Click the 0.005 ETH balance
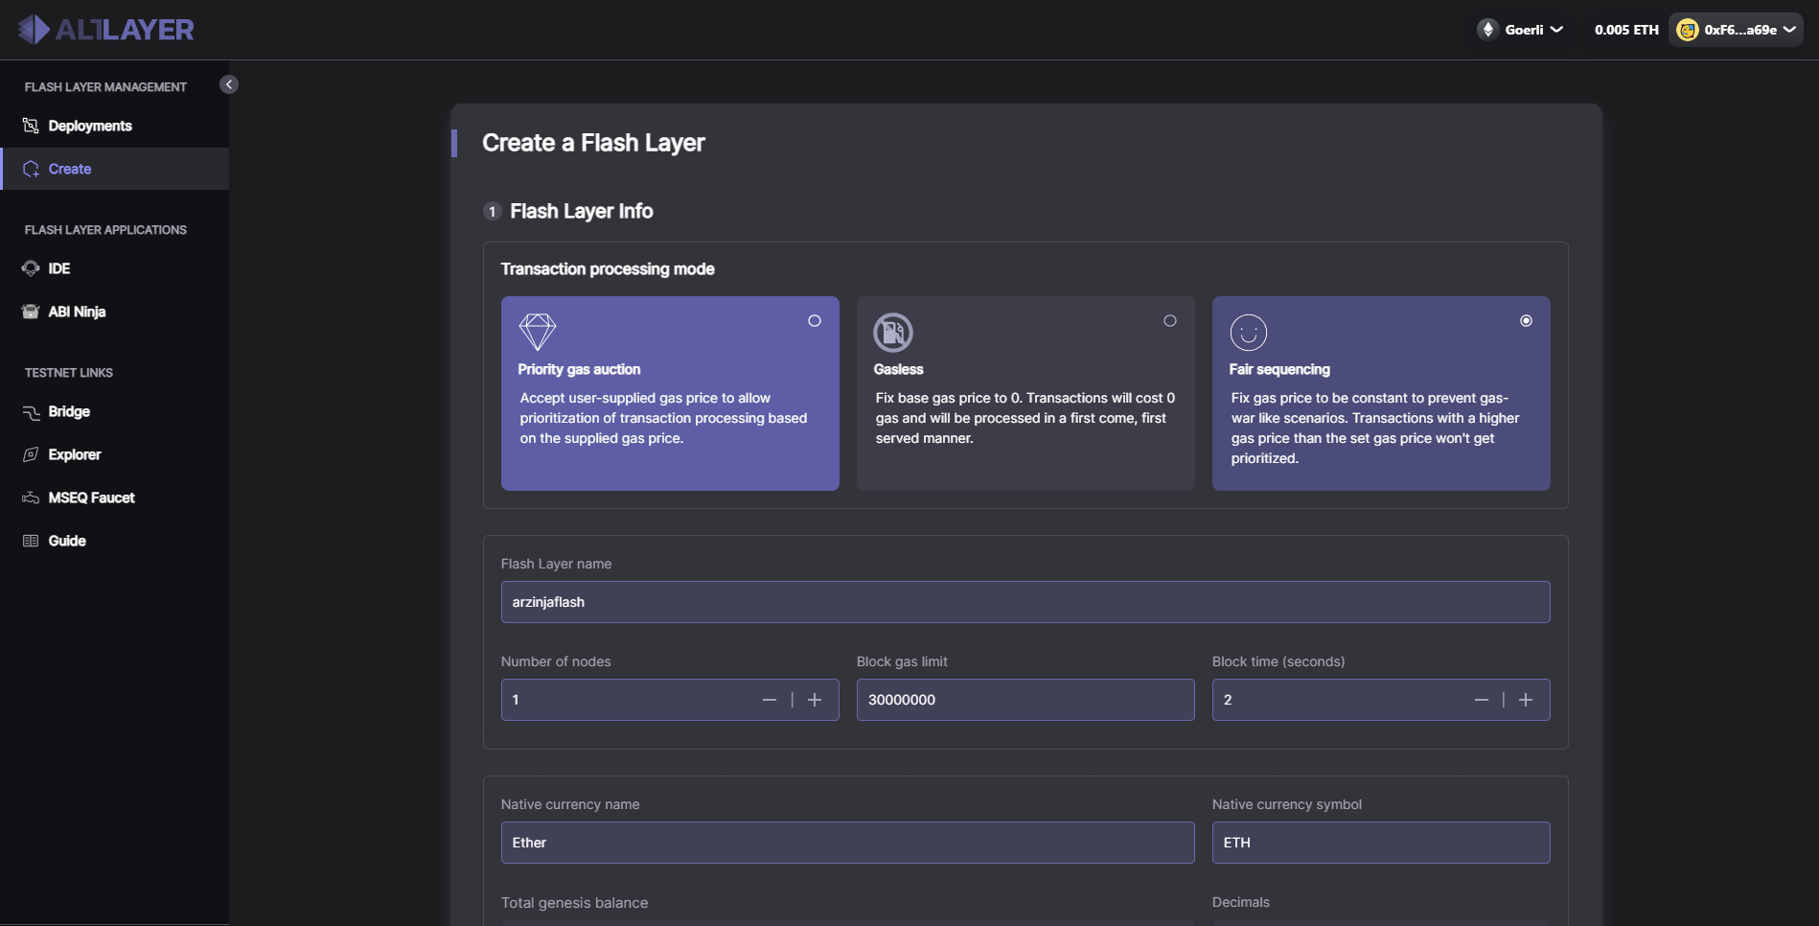Image resolution: width=1819 pixels, height=926 pixels. click(1626, 30)
